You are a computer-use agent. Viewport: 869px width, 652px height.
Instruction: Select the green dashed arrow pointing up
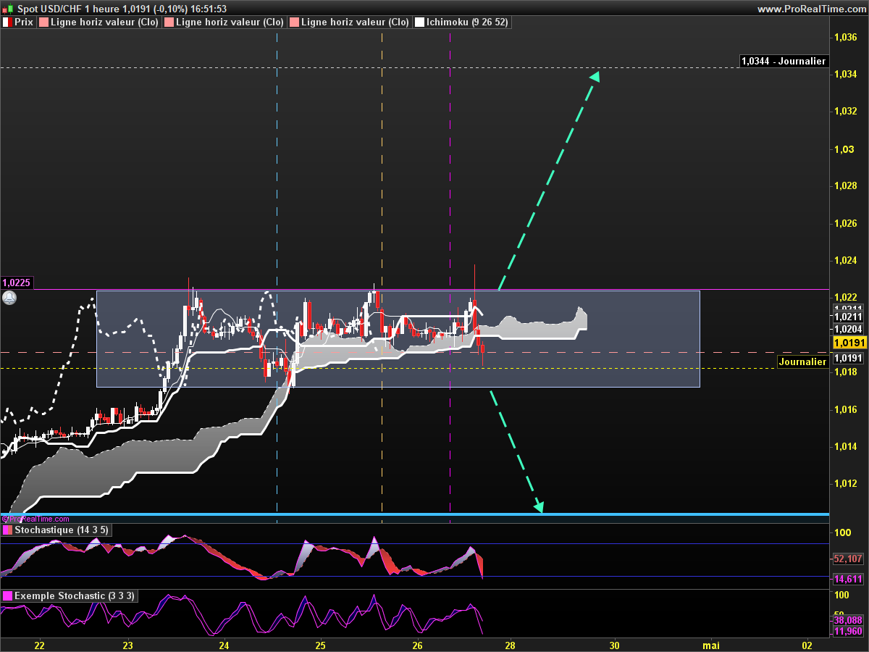coord(549,180)
